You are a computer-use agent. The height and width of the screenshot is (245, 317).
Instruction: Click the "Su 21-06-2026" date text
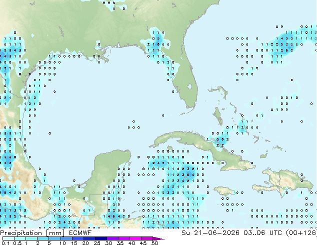210,233
